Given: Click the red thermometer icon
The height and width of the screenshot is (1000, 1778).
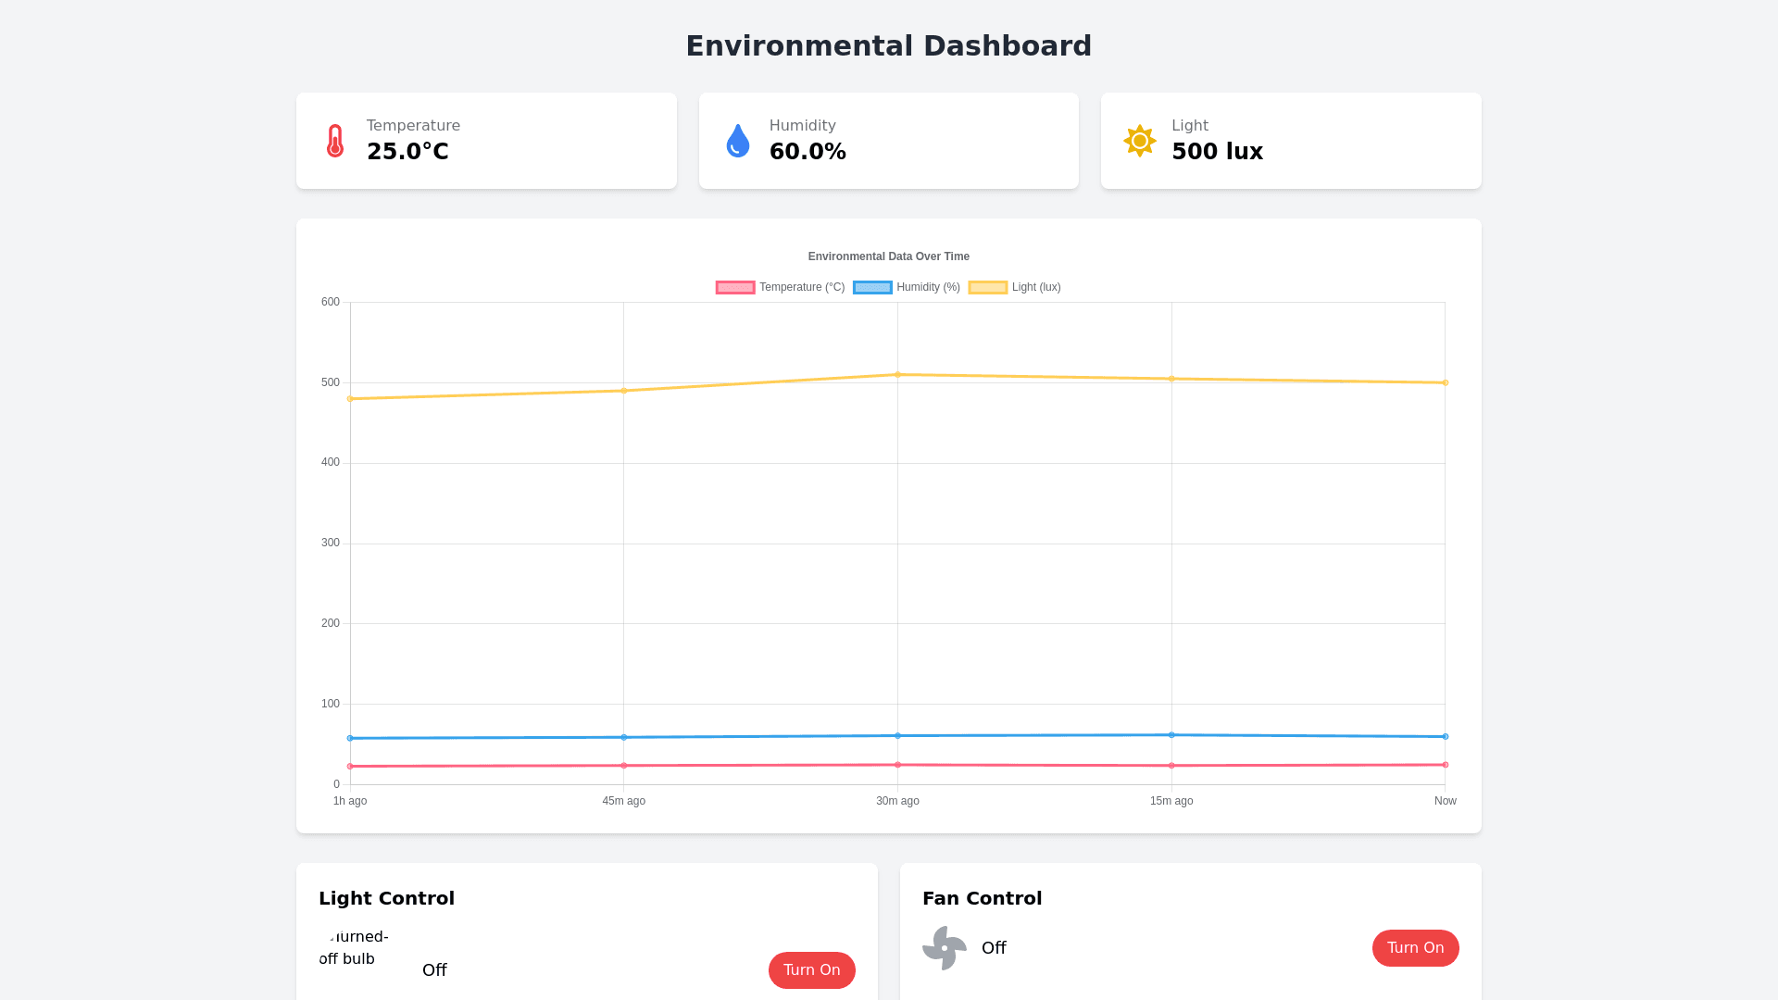Looking at the screenshot, I should pos(335,141).
